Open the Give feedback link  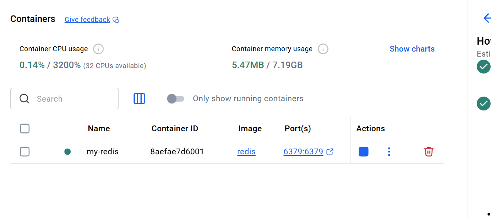tap(87, 20)
